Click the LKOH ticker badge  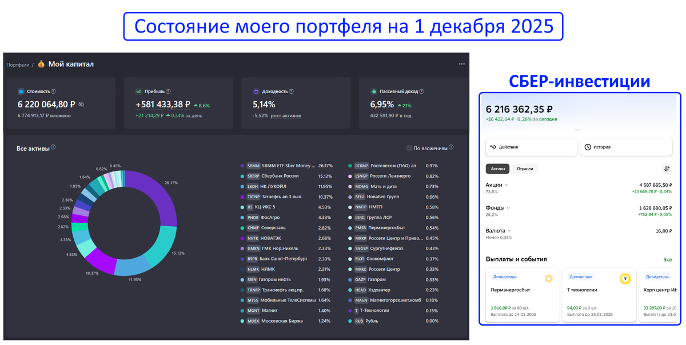[x=253, y=186]
